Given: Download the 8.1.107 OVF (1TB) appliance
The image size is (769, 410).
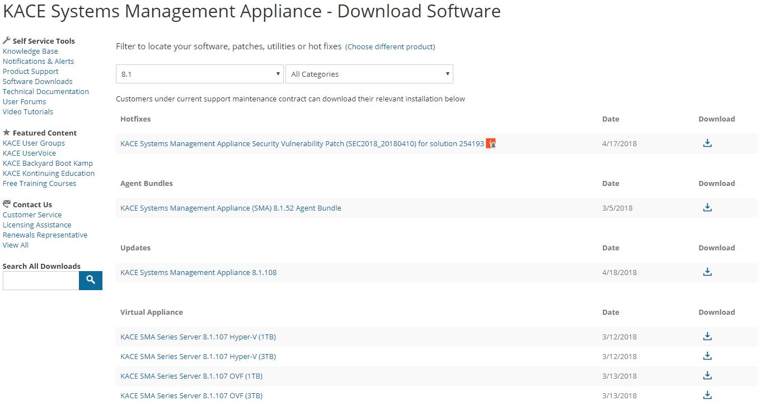Looking at the screenshot, I should point(707,375).
